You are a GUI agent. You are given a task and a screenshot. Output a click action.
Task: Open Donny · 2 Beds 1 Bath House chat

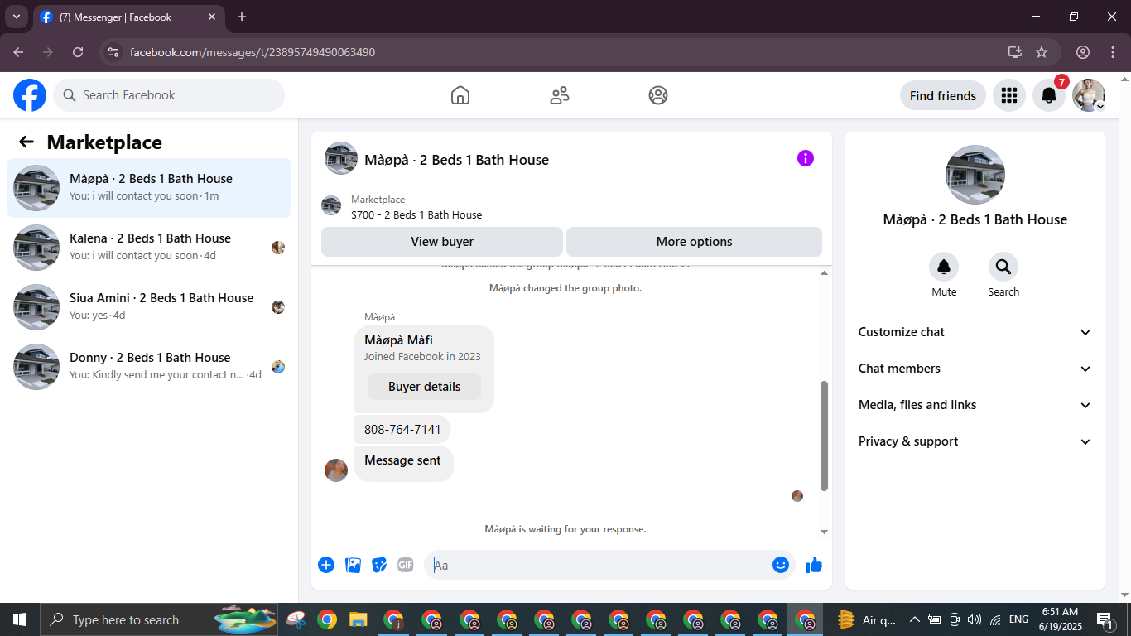click(149, 367)
